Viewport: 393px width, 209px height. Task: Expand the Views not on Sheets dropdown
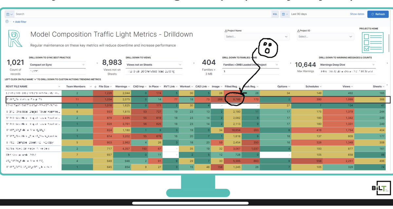(155, 65)
